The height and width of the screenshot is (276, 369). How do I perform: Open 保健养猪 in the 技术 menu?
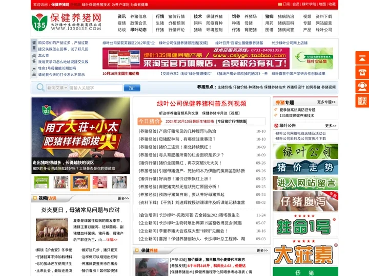pos(214,16)
